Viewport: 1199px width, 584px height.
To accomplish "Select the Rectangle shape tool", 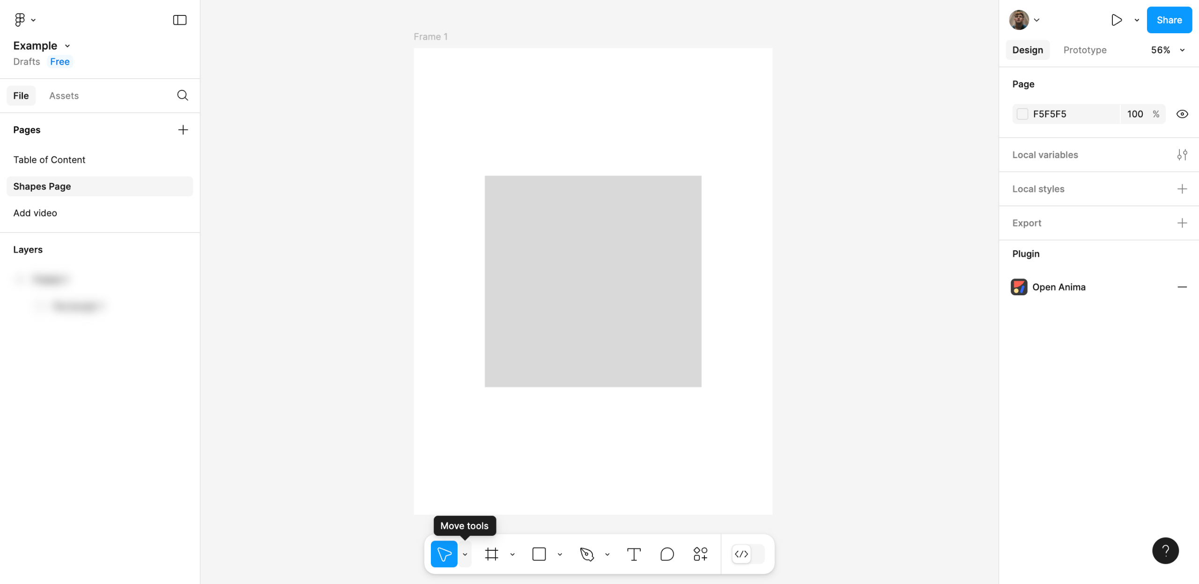I will [539, 554].
